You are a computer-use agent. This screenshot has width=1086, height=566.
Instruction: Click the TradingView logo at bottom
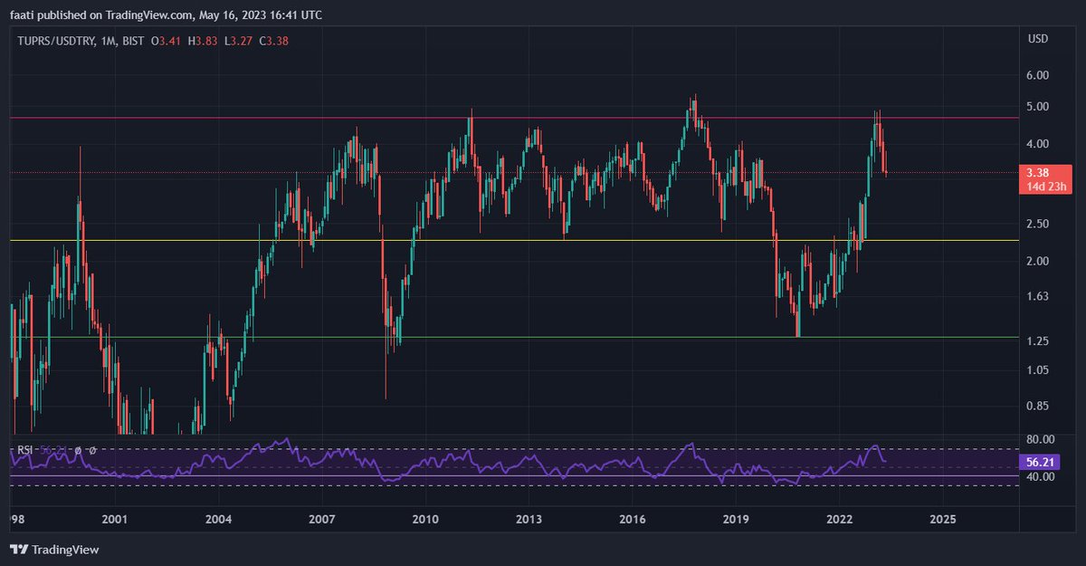point(53,550)
